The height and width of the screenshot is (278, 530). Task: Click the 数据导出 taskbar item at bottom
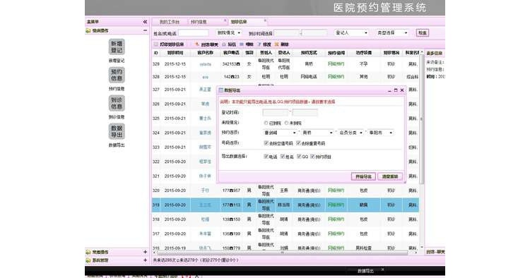point(365,270)
